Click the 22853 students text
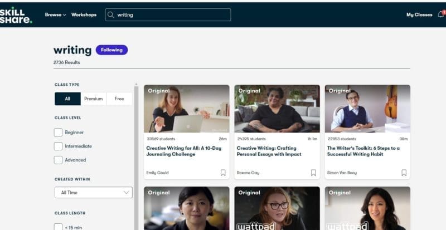This screenshot has width=446, height=230. [x=342, y=139]
